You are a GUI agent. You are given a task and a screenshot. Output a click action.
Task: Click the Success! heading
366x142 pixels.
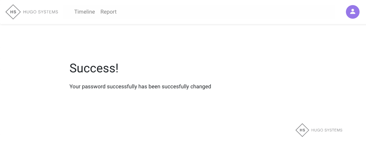pyautogui.click(x=94, y=68)
